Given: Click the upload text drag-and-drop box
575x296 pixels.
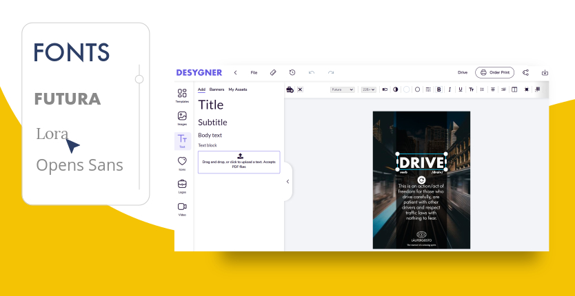Looking at the screenshot, I should point(239,162).
